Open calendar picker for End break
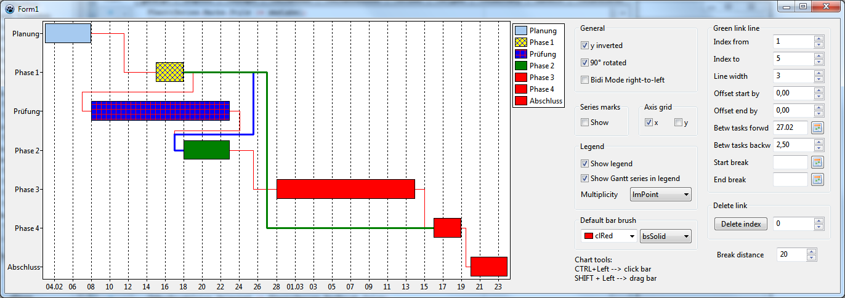This screenshot has height=298, width=845. point(817,180)
